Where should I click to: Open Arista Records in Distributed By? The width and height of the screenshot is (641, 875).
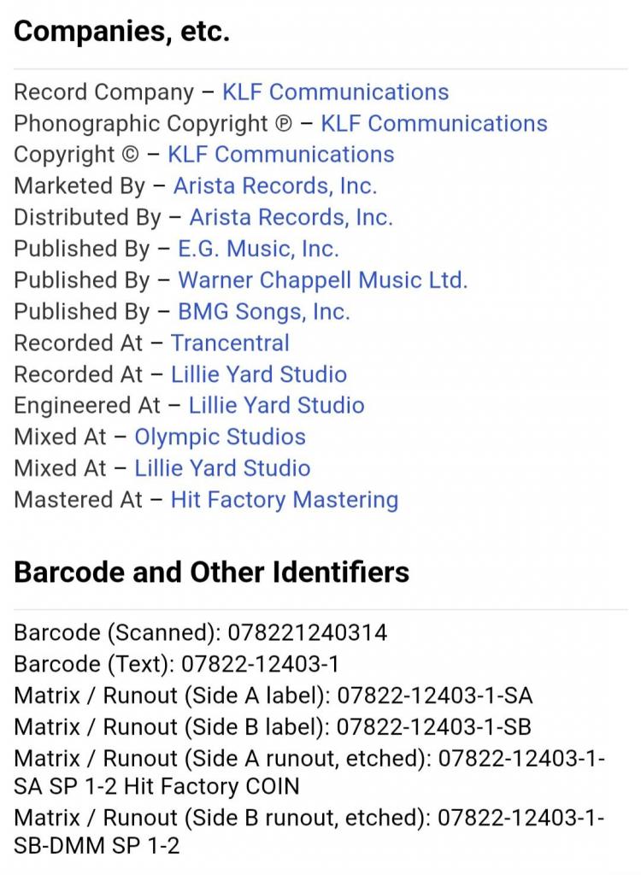291,217
